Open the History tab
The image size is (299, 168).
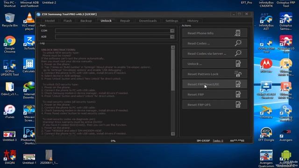click(193, 21)
